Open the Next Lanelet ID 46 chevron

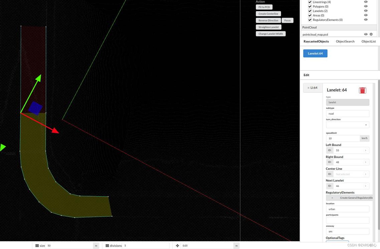point(366,186)
